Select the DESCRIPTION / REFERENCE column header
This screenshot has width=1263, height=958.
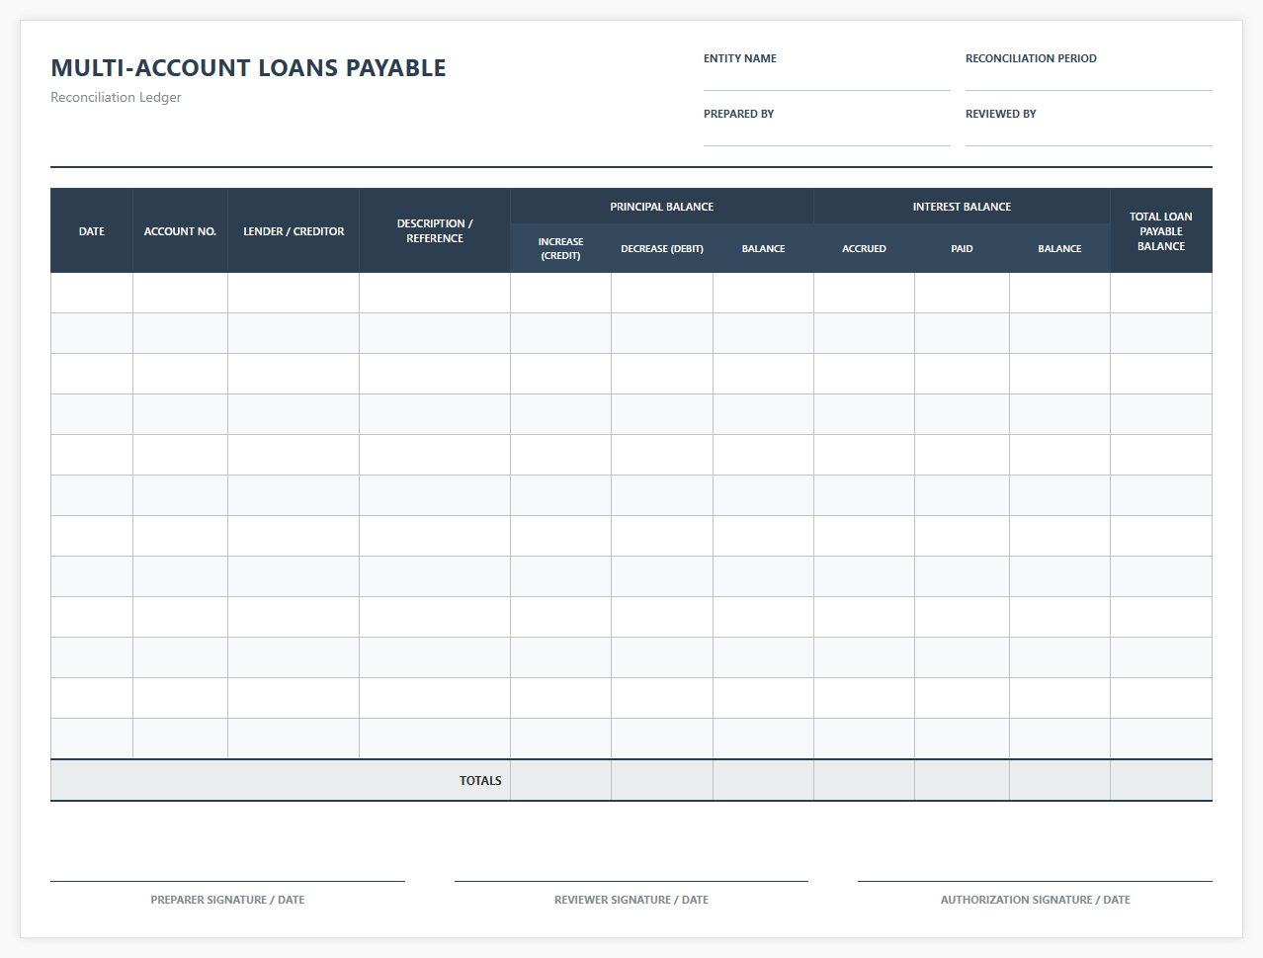click(x=435, y=231)
